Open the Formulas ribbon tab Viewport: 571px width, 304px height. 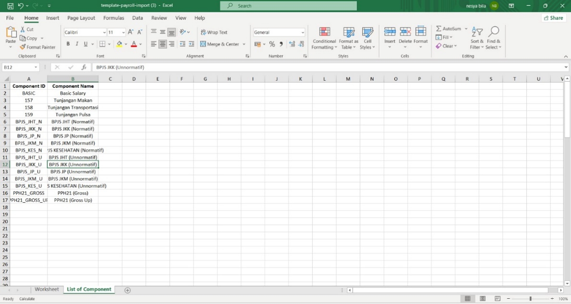[x=114, y=18]
